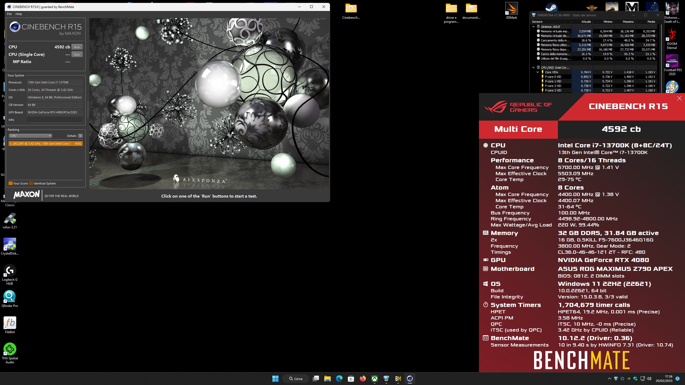
Task: Sort by Massimo column in HWiNFO
Action: [625, 22]
